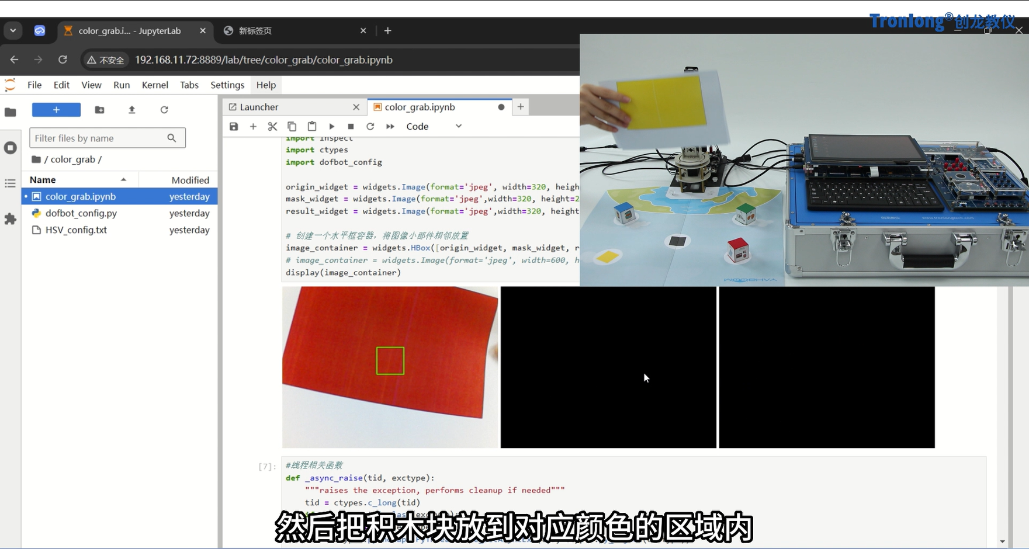This screenshot has width=1029, height=549.
Task: Refresh the file browser list
Action: [x=164, y=110]
